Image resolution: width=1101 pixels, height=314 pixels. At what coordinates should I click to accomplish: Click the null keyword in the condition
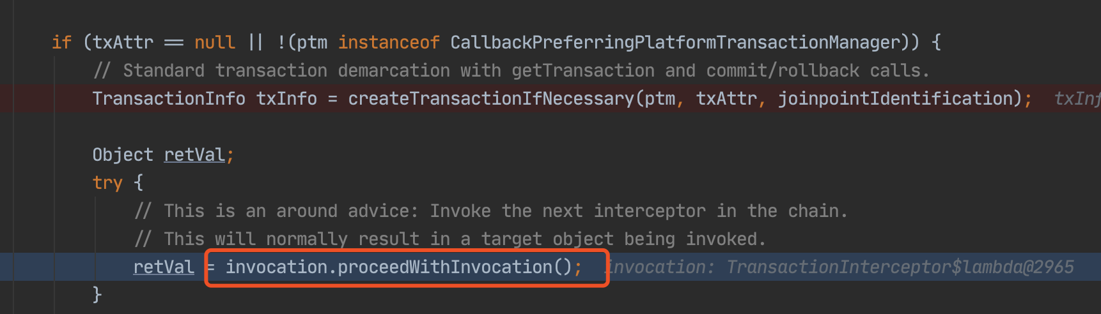[215, 42]
